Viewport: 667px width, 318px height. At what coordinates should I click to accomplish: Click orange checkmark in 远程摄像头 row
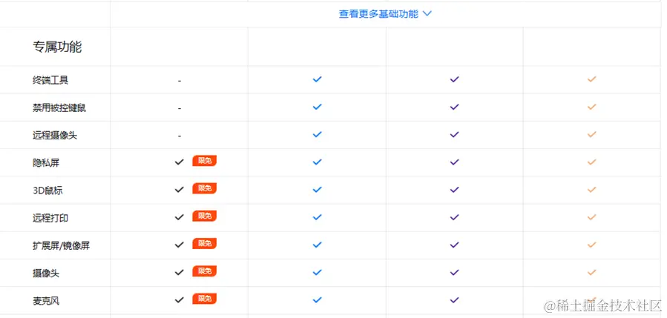pos(592,134)
